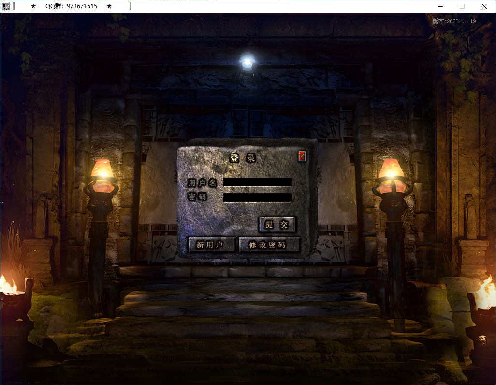Click the right torch lantern flame
Screen dimensions: 496x385
[391, 169]
